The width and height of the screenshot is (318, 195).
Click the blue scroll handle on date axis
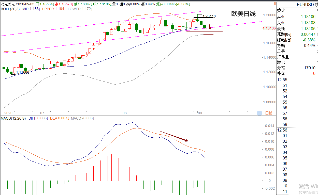(259, 113)
